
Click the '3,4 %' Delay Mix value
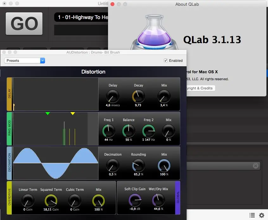click(x=164, y=105)
